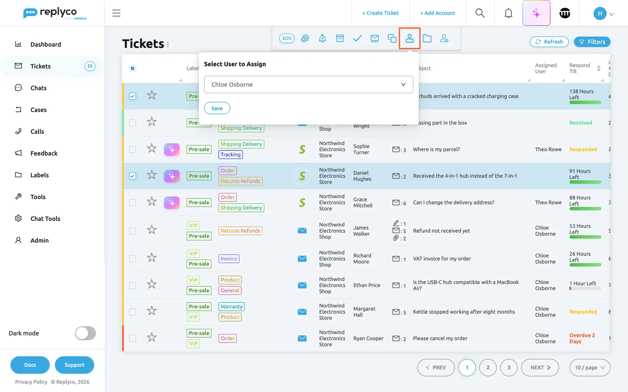
Task: Open Dashboard in the sidebar
Action: click(46, 44)
